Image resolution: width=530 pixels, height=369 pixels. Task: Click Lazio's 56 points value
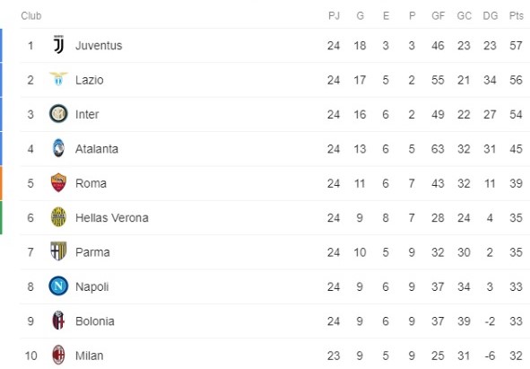coord(517,80)
